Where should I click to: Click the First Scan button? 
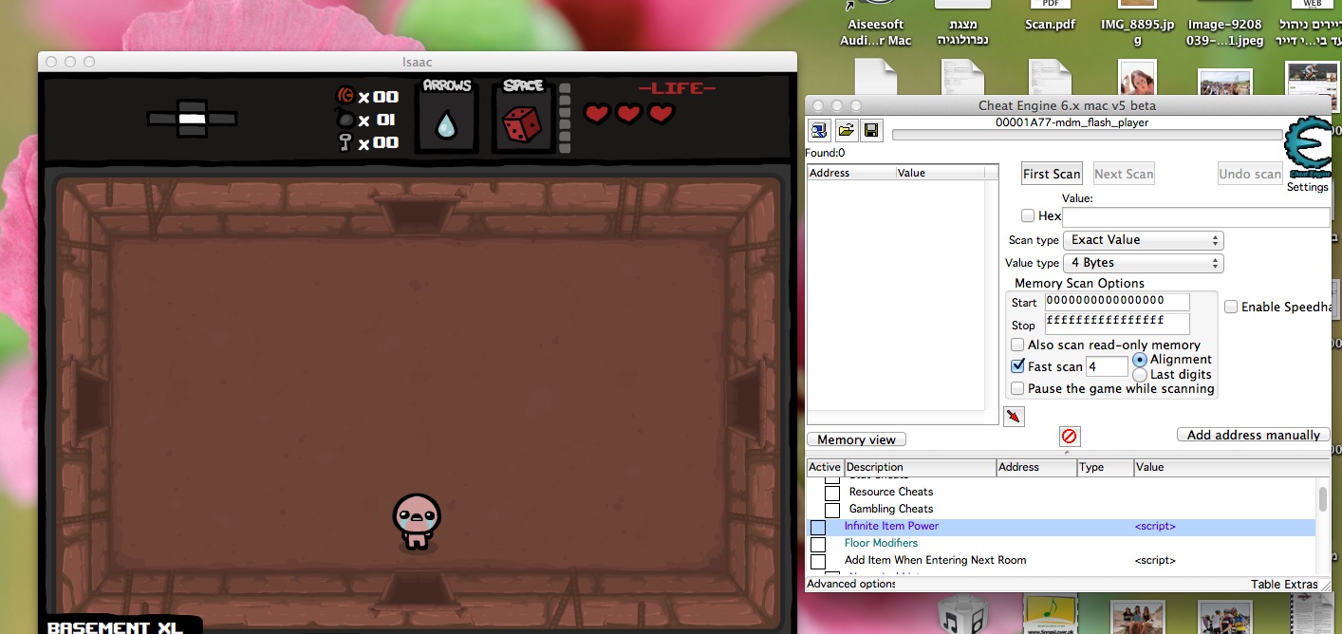[x=1052, y=174]
